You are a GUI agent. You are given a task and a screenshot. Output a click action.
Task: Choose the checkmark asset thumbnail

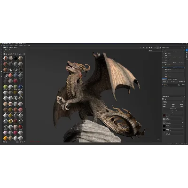click(16, 70)
